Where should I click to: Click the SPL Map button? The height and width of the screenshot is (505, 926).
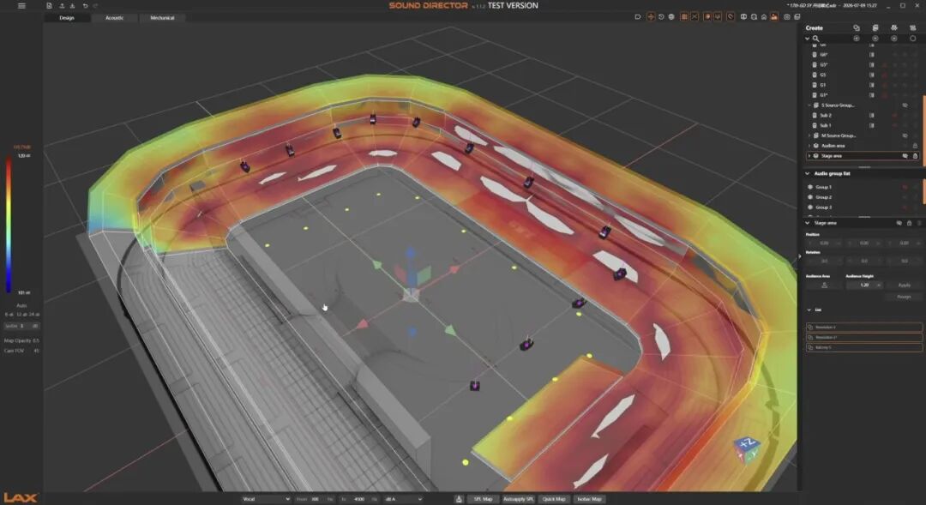(x=483, y=499)
